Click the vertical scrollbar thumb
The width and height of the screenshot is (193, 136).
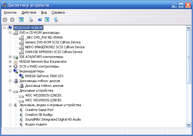tap(189, 57)
